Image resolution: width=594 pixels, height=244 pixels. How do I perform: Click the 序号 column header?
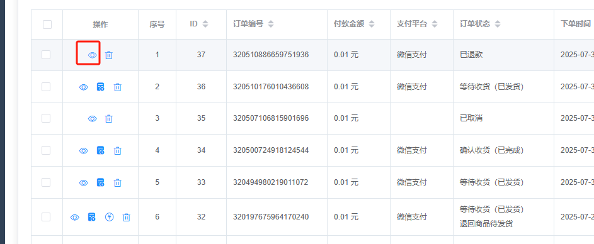click(157, 25)
